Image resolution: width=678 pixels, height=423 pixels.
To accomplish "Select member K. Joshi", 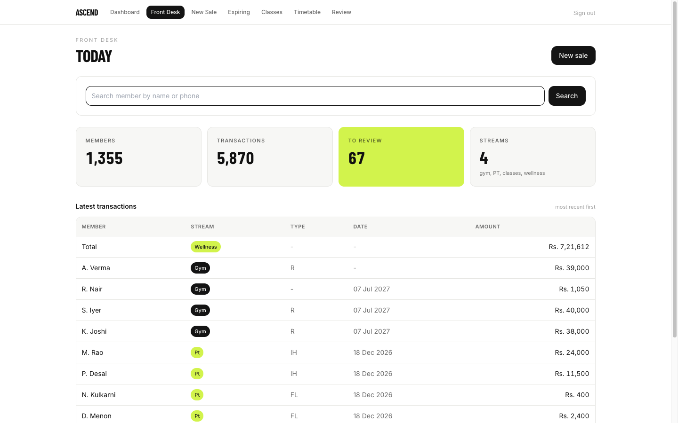I will [94, 331].
